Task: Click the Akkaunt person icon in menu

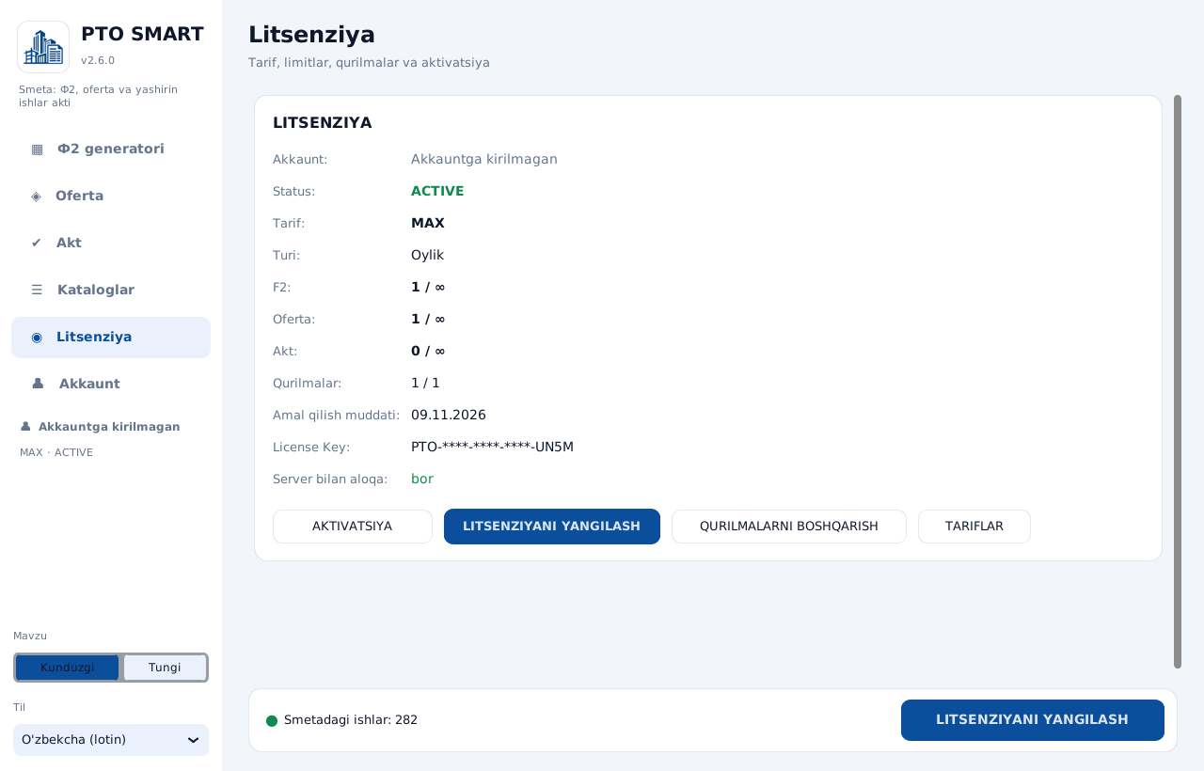Action: pyautogui.click(x=38, y=384)
